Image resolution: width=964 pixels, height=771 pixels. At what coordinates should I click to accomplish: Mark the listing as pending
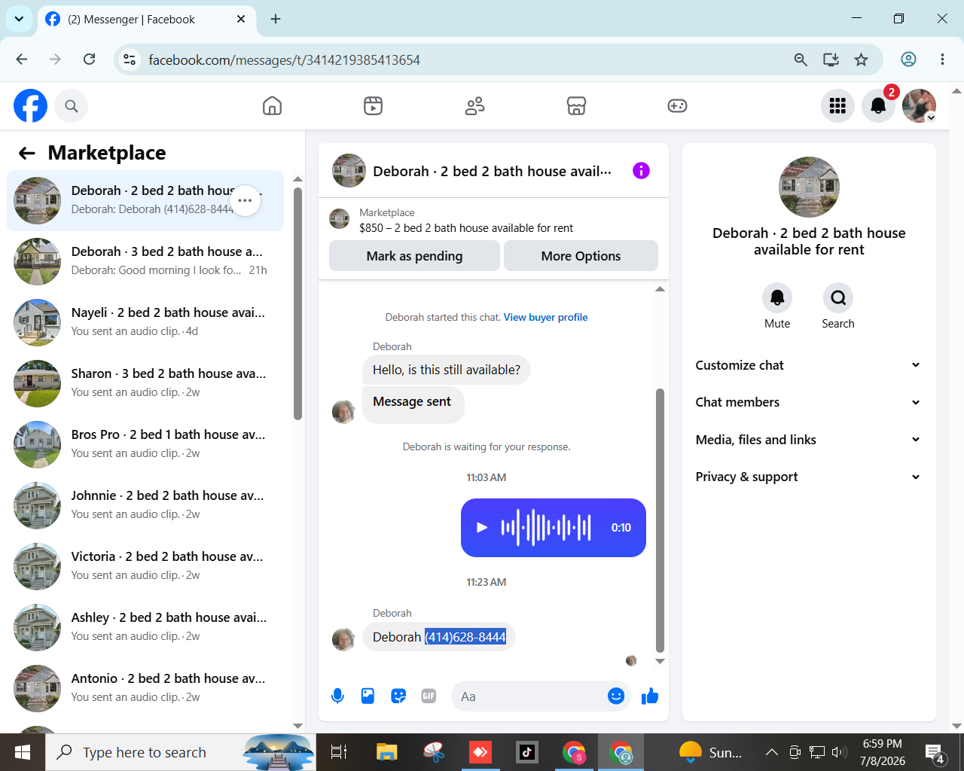tap(414, 256)
